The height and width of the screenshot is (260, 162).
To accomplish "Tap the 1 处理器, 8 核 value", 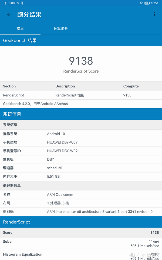I will 58,203.
